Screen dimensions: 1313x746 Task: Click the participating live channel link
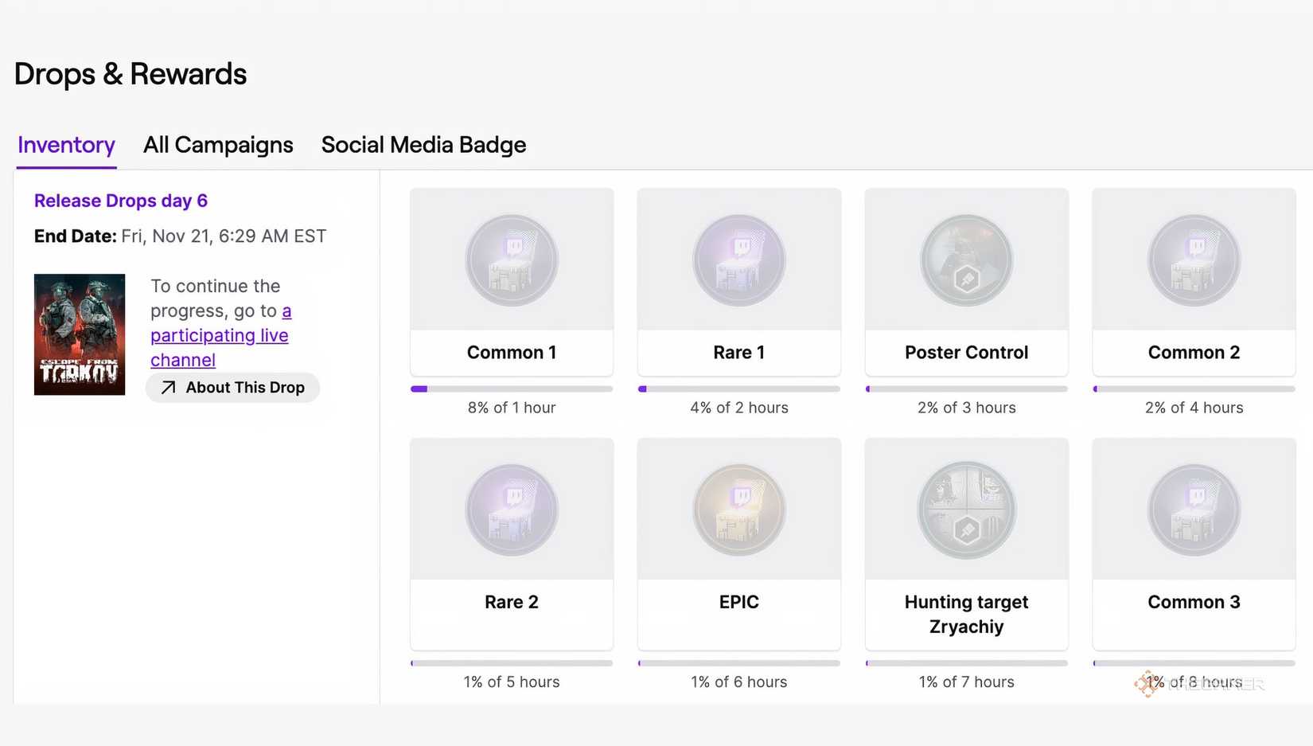pos(219,335)
